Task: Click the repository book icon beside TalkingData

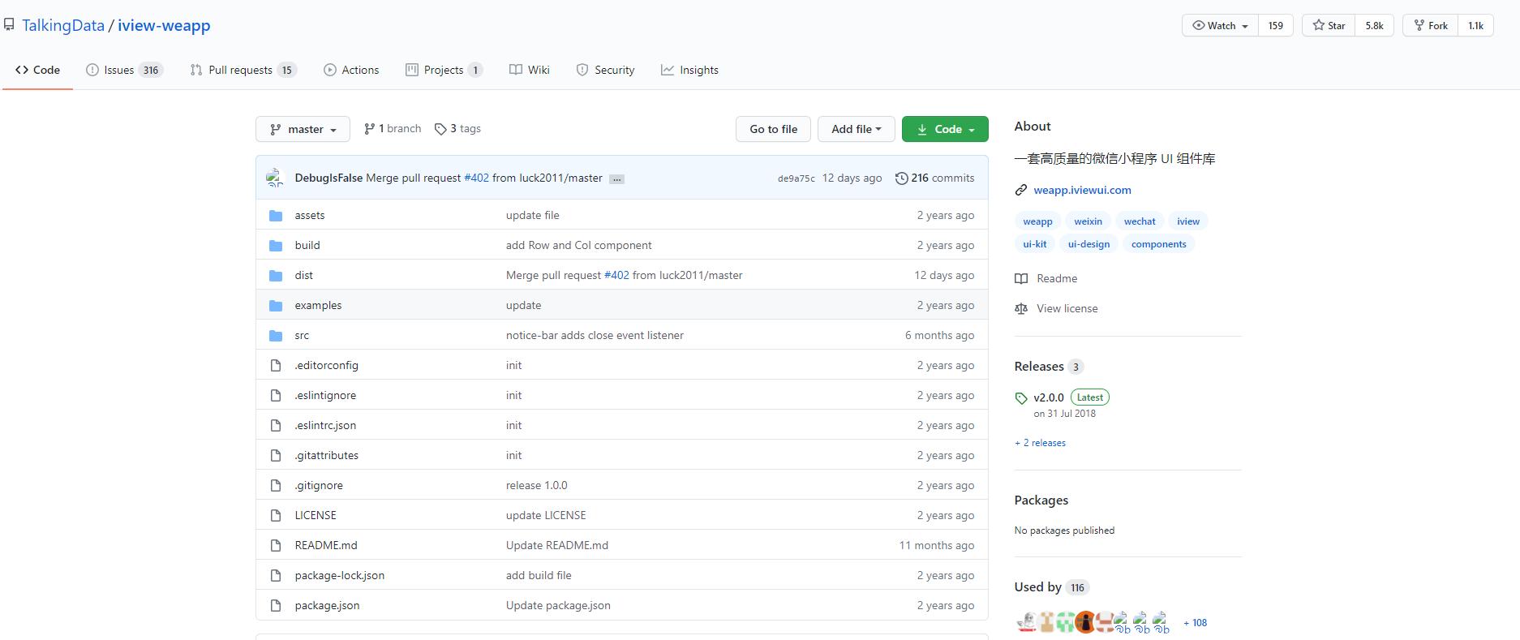Action: (9, 24)
